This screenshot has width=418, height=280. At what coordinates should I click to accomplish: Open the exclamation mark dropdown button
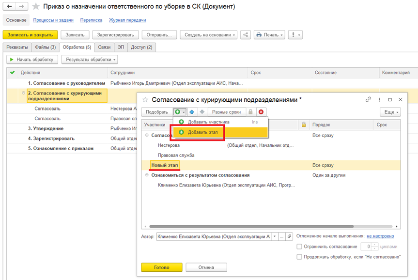click(295, 35)
